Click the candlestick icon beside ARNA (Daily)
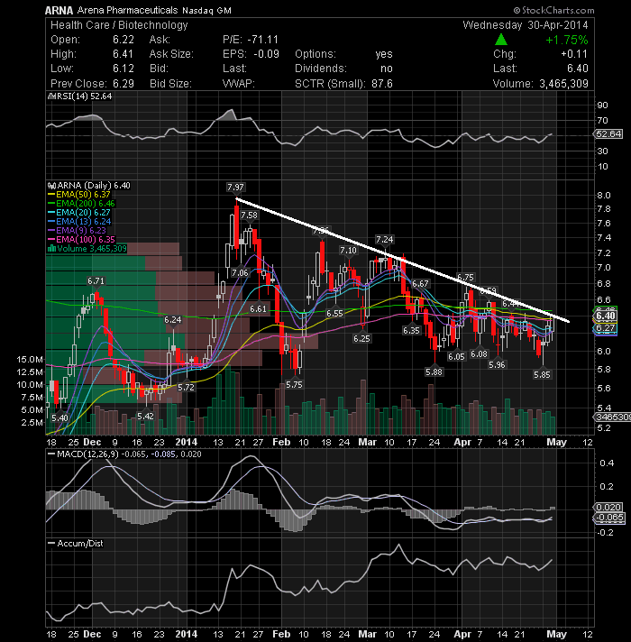The image size is (631, 642). [51, 186]
